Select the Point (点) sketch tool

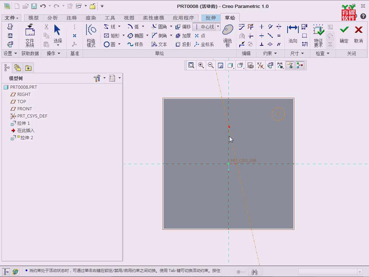(x=200, y=36)
